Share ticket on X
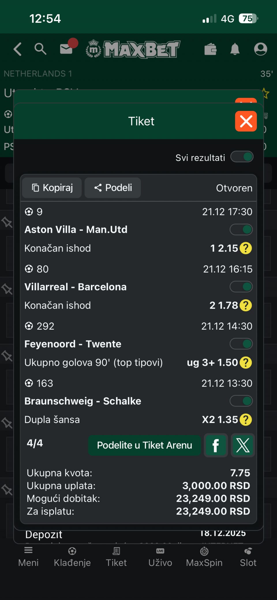This screenshot has height=600, width=277. click(243, 445)
